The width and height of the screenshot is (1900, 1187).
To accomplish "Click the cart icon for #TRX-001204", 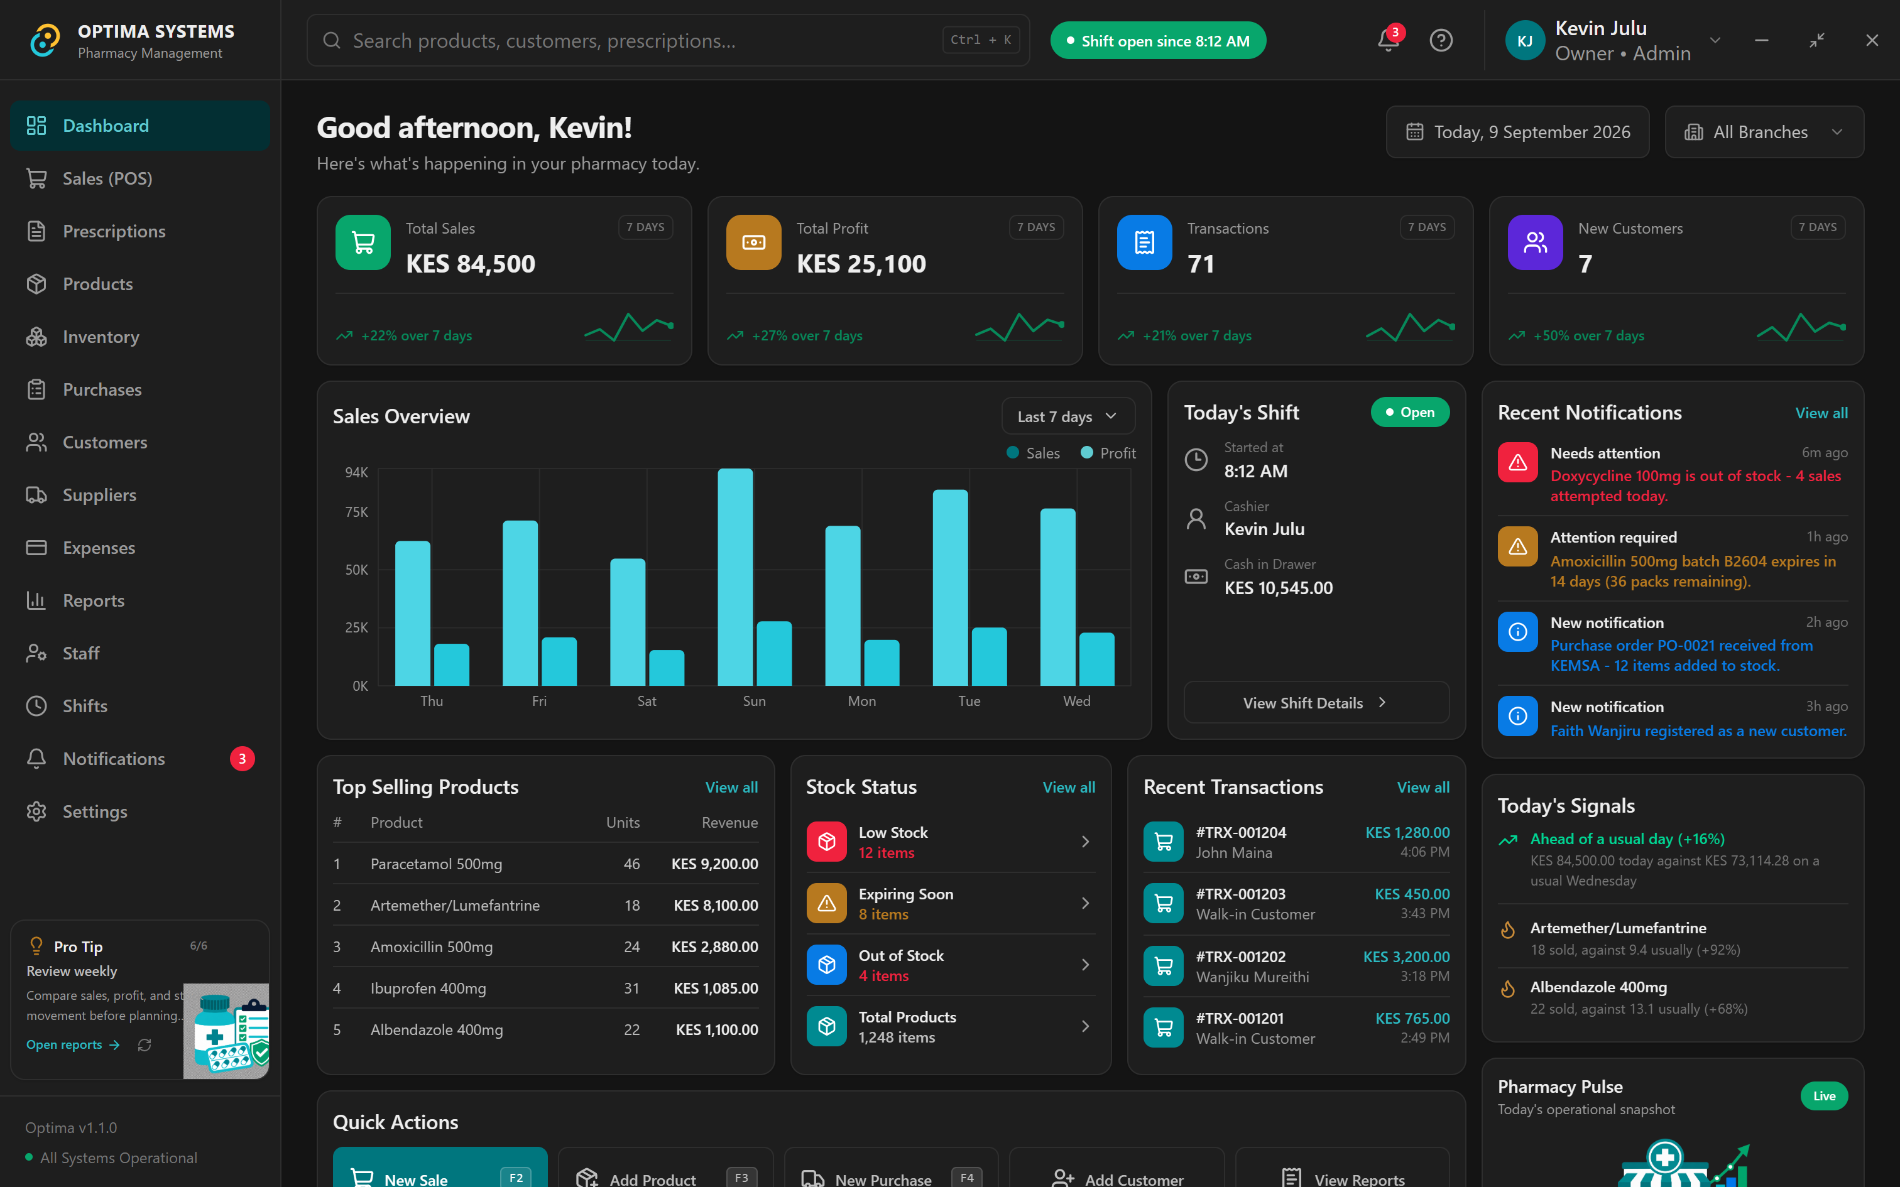I will pos(1164,842).
